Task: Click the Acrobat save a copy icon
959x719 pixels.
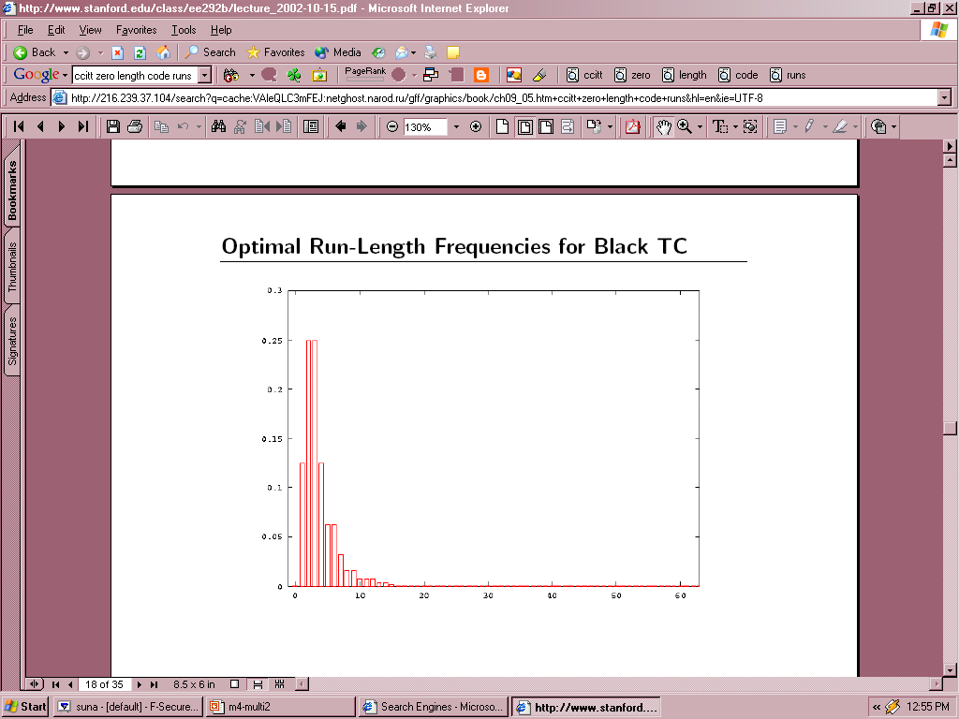Action: coord(113,126)
